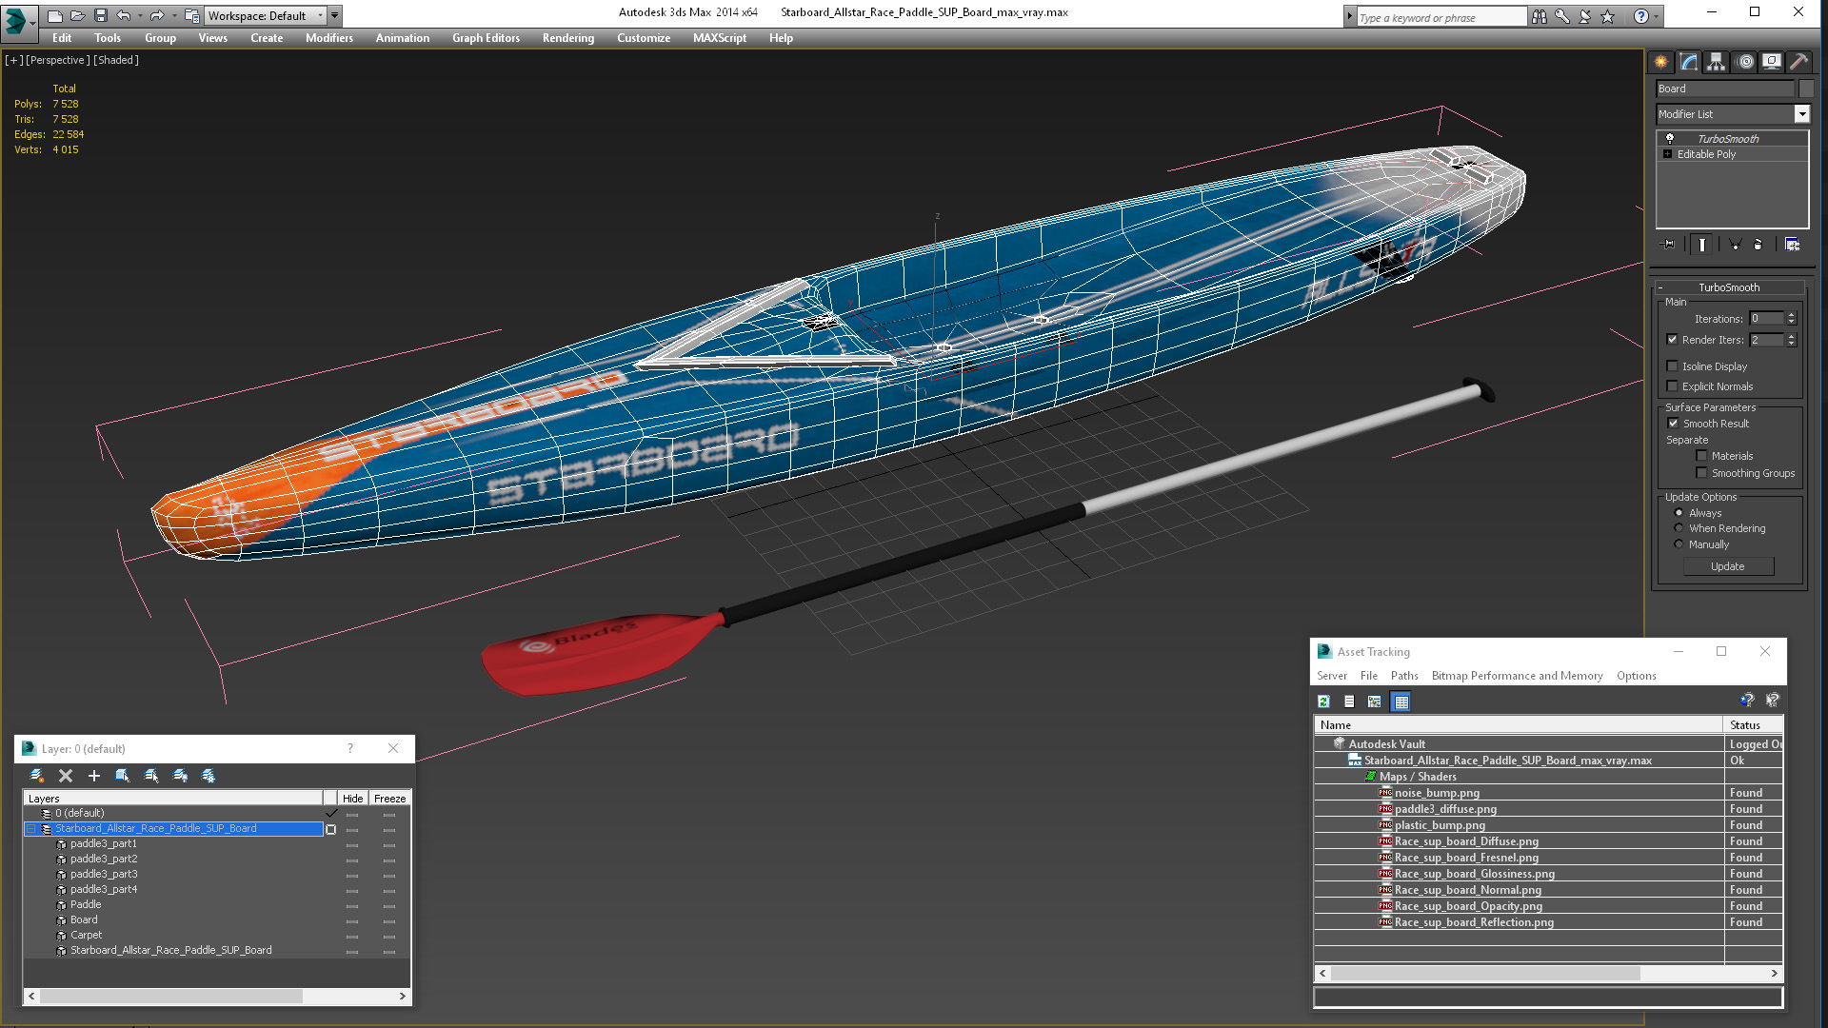This screenshot has height=1028, width=1828.
Task: Enable Isoline Display checkbox
Action: (x=1673, y=366)
